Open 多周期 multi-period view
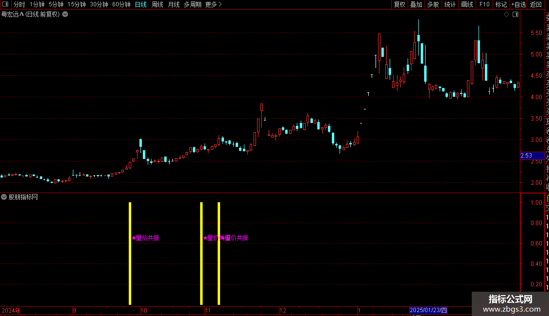 tap(192, 4)
